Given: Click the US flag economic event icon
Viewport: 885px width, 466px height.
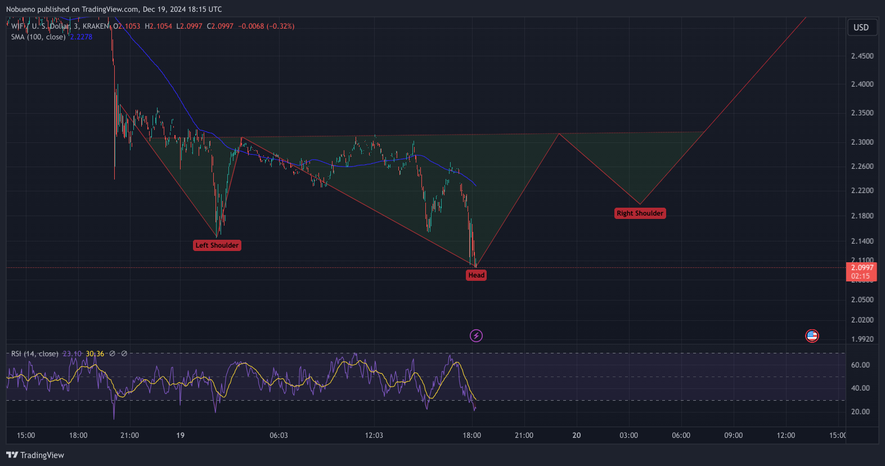Looking at the screenshot, I should coord(812,336).
